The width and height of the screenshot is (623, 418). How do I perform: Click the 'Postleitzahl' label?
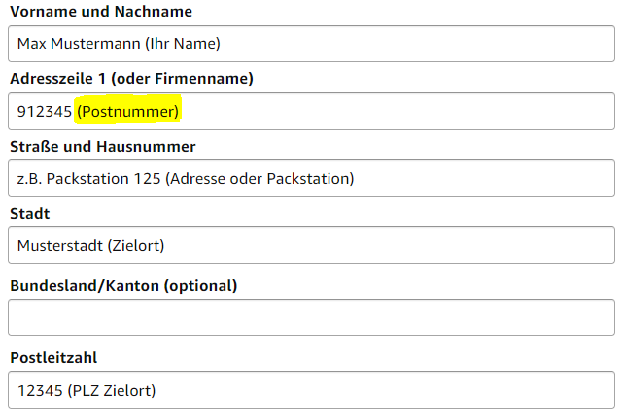[53, 358]
